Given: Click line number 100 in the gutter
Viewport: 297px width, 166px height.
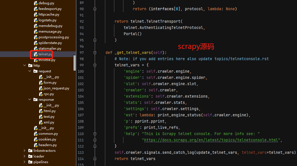Looking at the screenshot, I should coord(81,72).
